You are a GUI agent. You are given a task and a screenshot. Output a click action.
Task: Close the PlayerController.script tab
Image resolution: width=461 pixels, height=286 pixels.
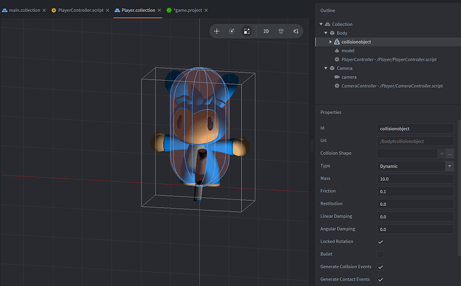108,10
